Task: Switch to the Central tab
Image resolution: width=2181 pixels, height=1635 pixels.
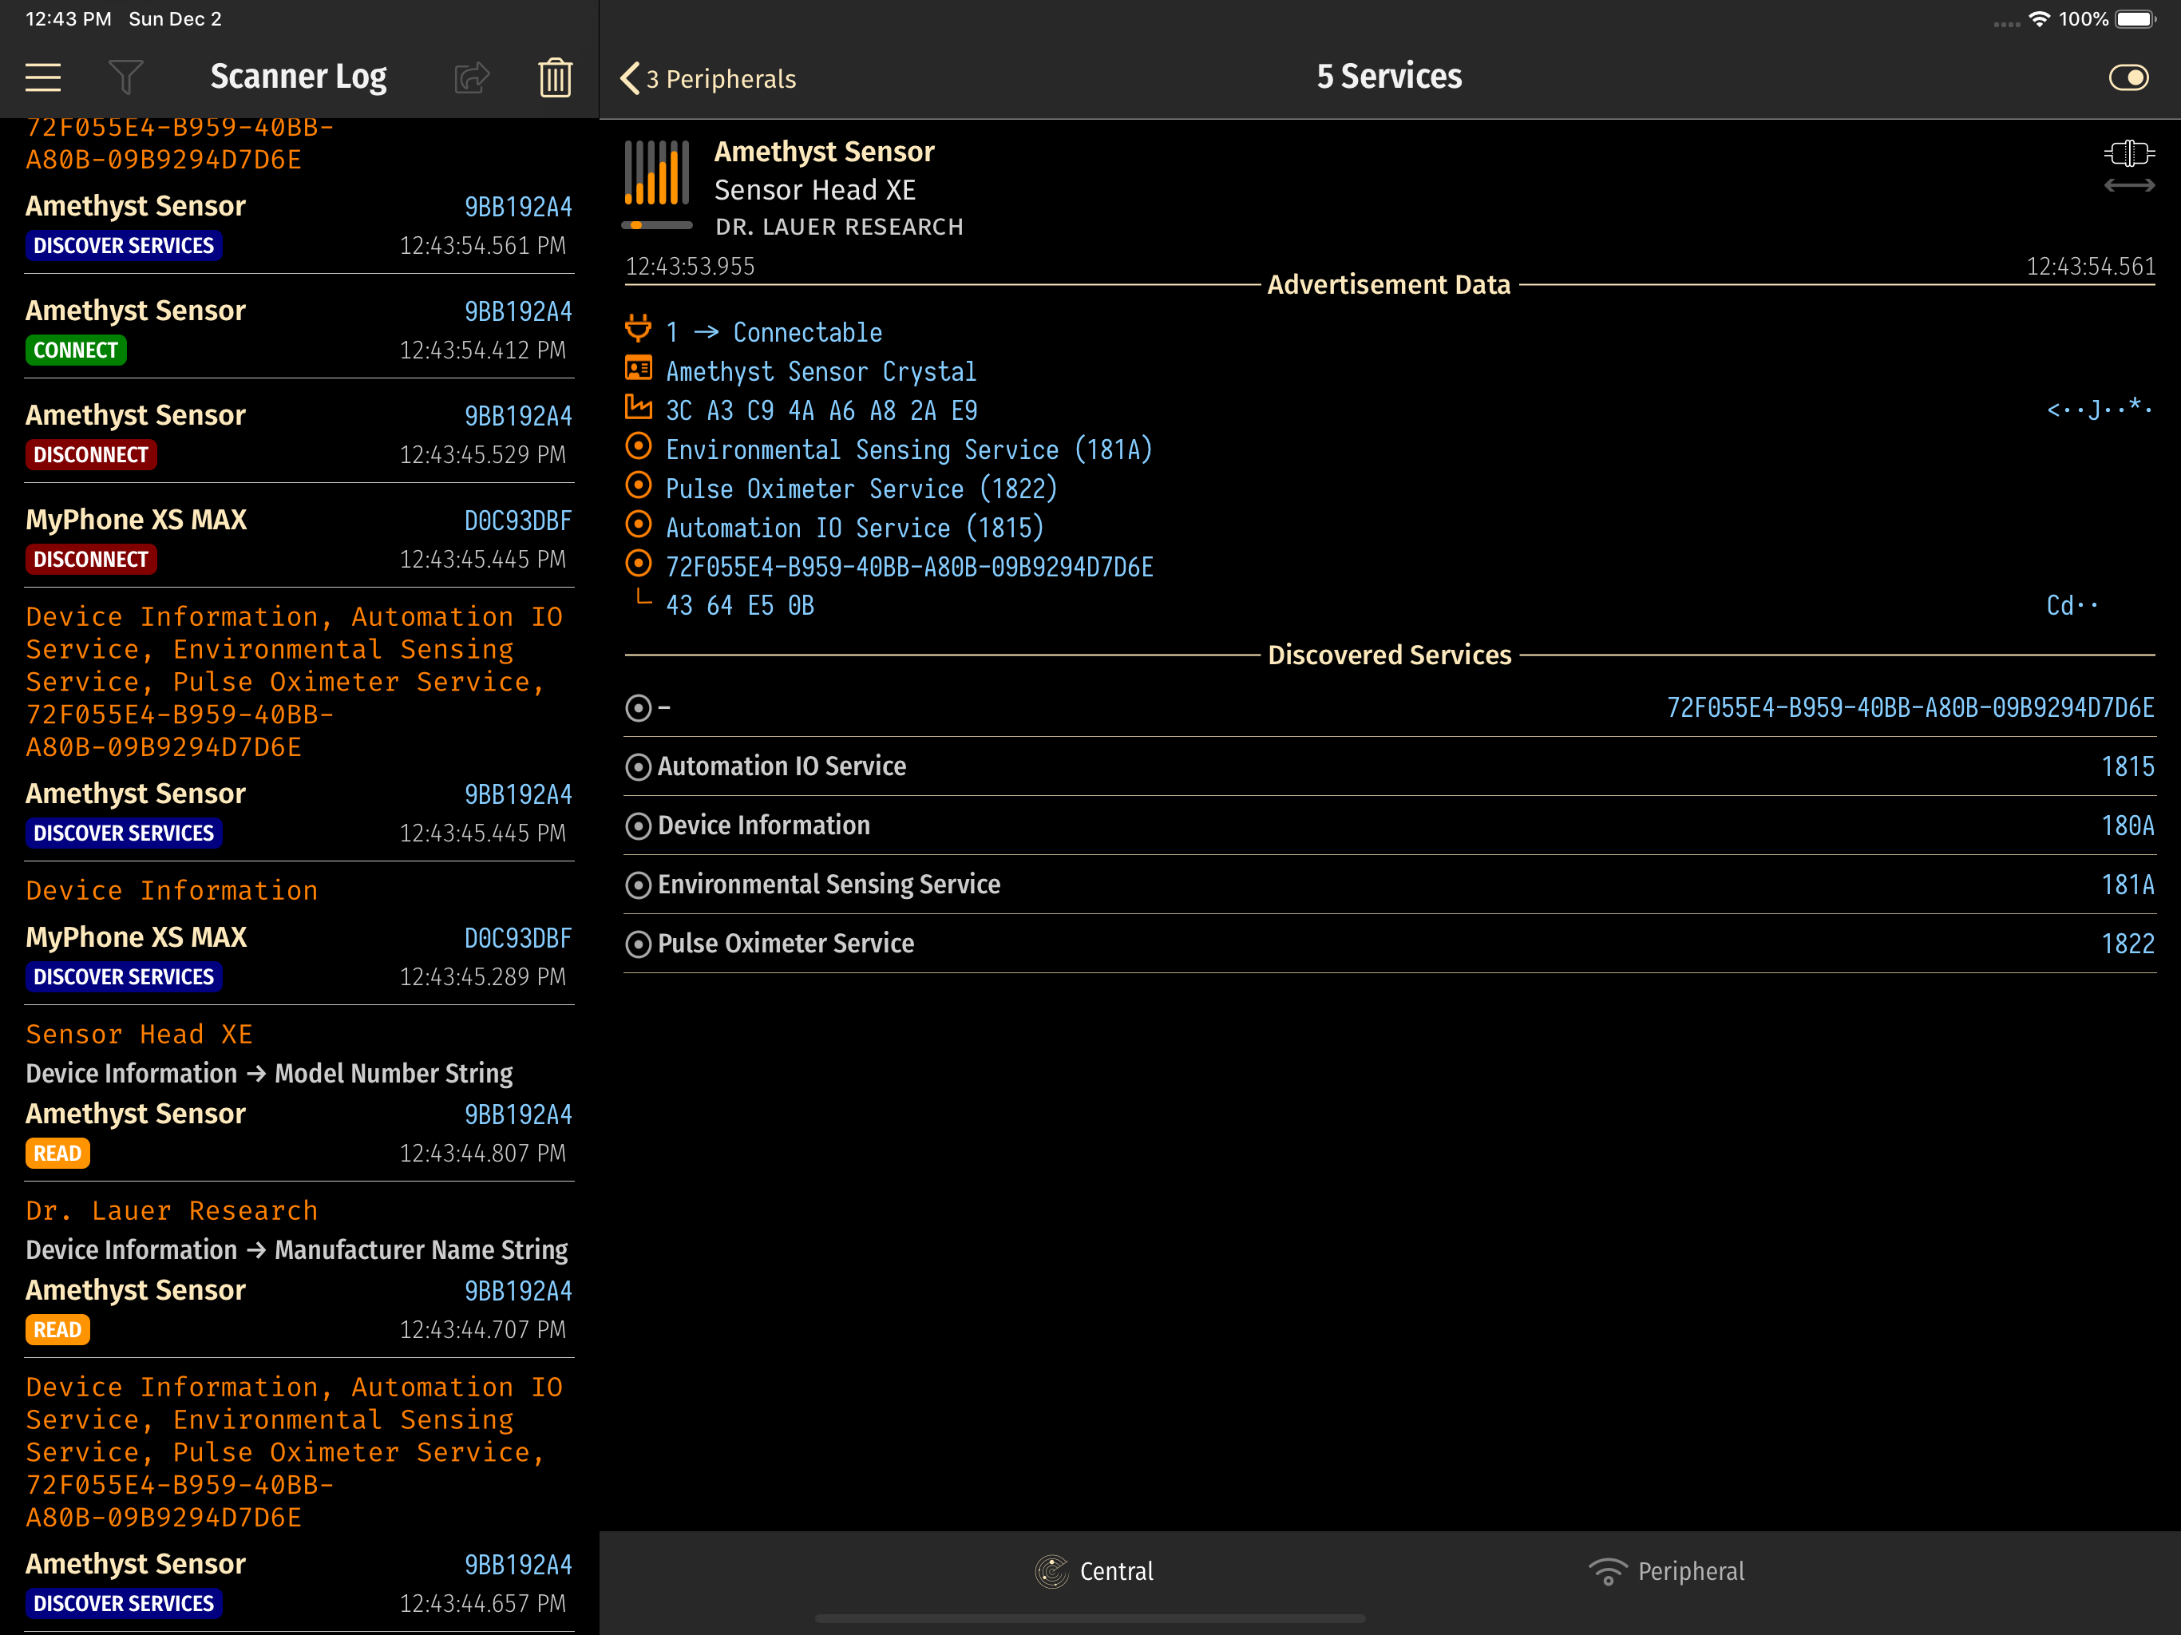Action: [1094, 1571]
